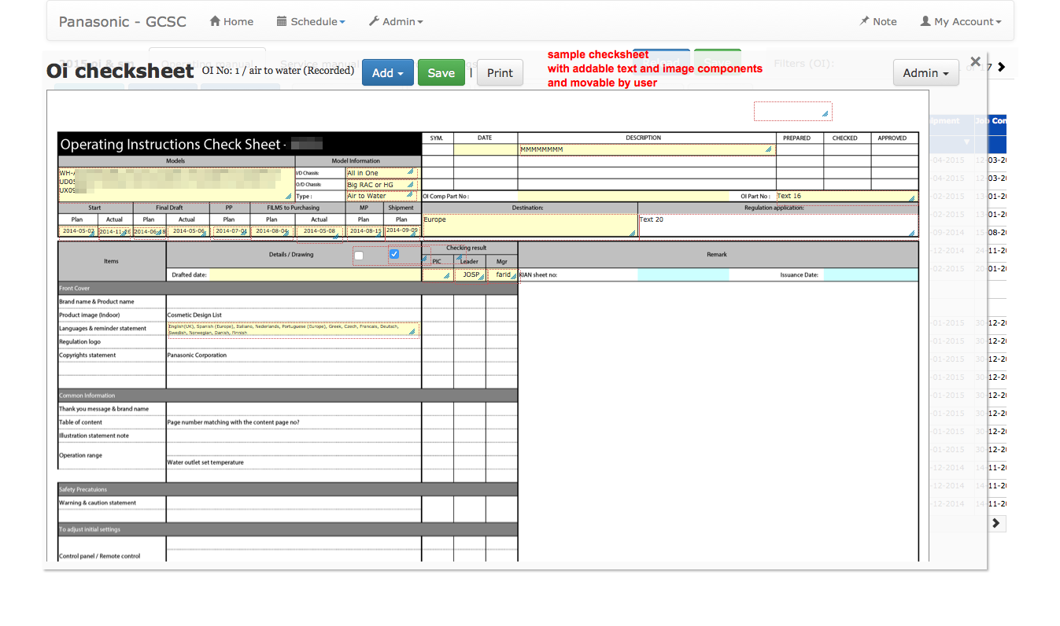The image size is (1060, 626).
Task: Select the All in One chassis field
Action: pyautogui.click(x=378, y=173)
